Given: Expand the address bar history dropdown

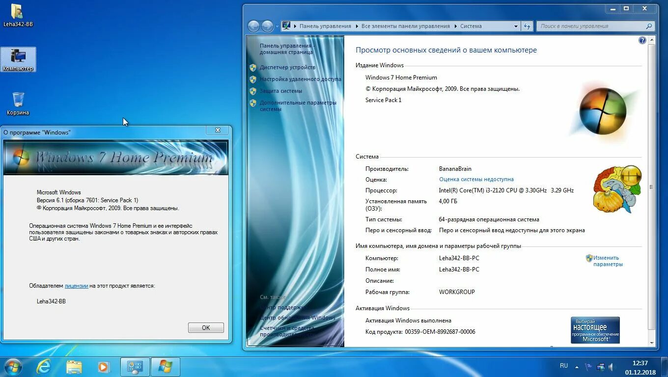Looking at the screenshot, I should point(516,26).
